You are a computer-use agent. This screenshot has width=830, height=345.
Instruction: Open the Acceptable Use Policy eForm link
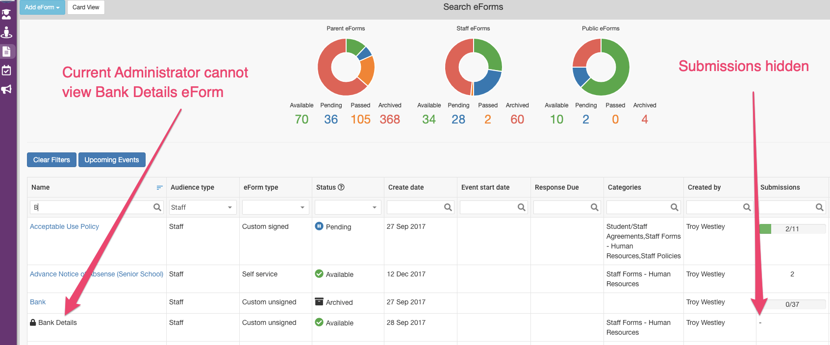coord(64,226)
